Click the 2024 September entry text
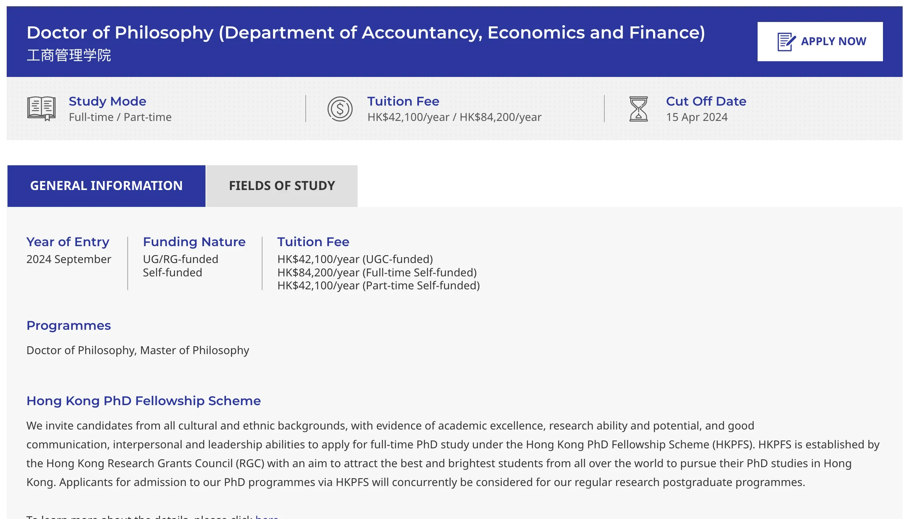903x519 pixels. 68,259
